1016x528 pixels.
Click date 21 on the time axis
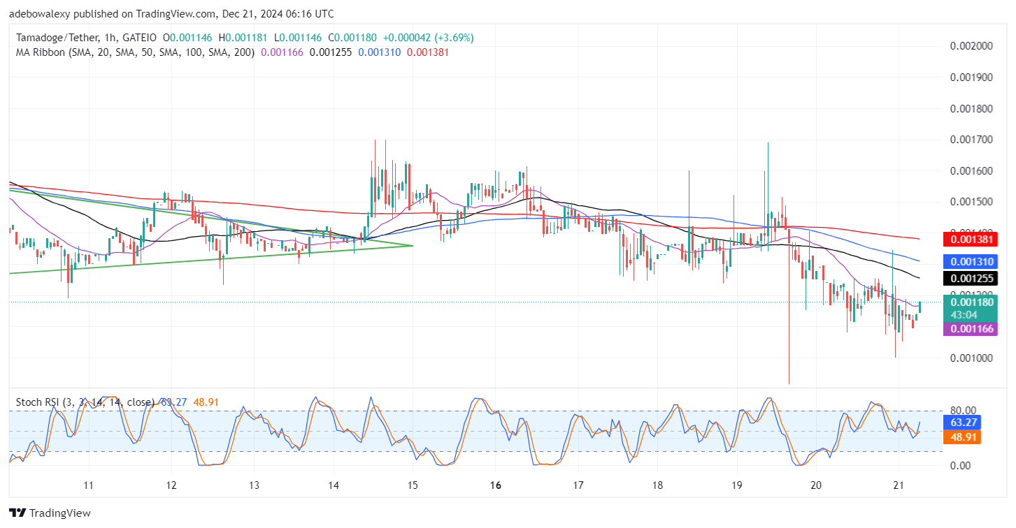[x=898, y=485]
